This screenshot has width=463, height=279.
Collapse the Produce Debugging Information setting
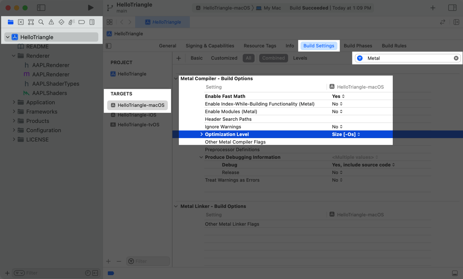201,157
